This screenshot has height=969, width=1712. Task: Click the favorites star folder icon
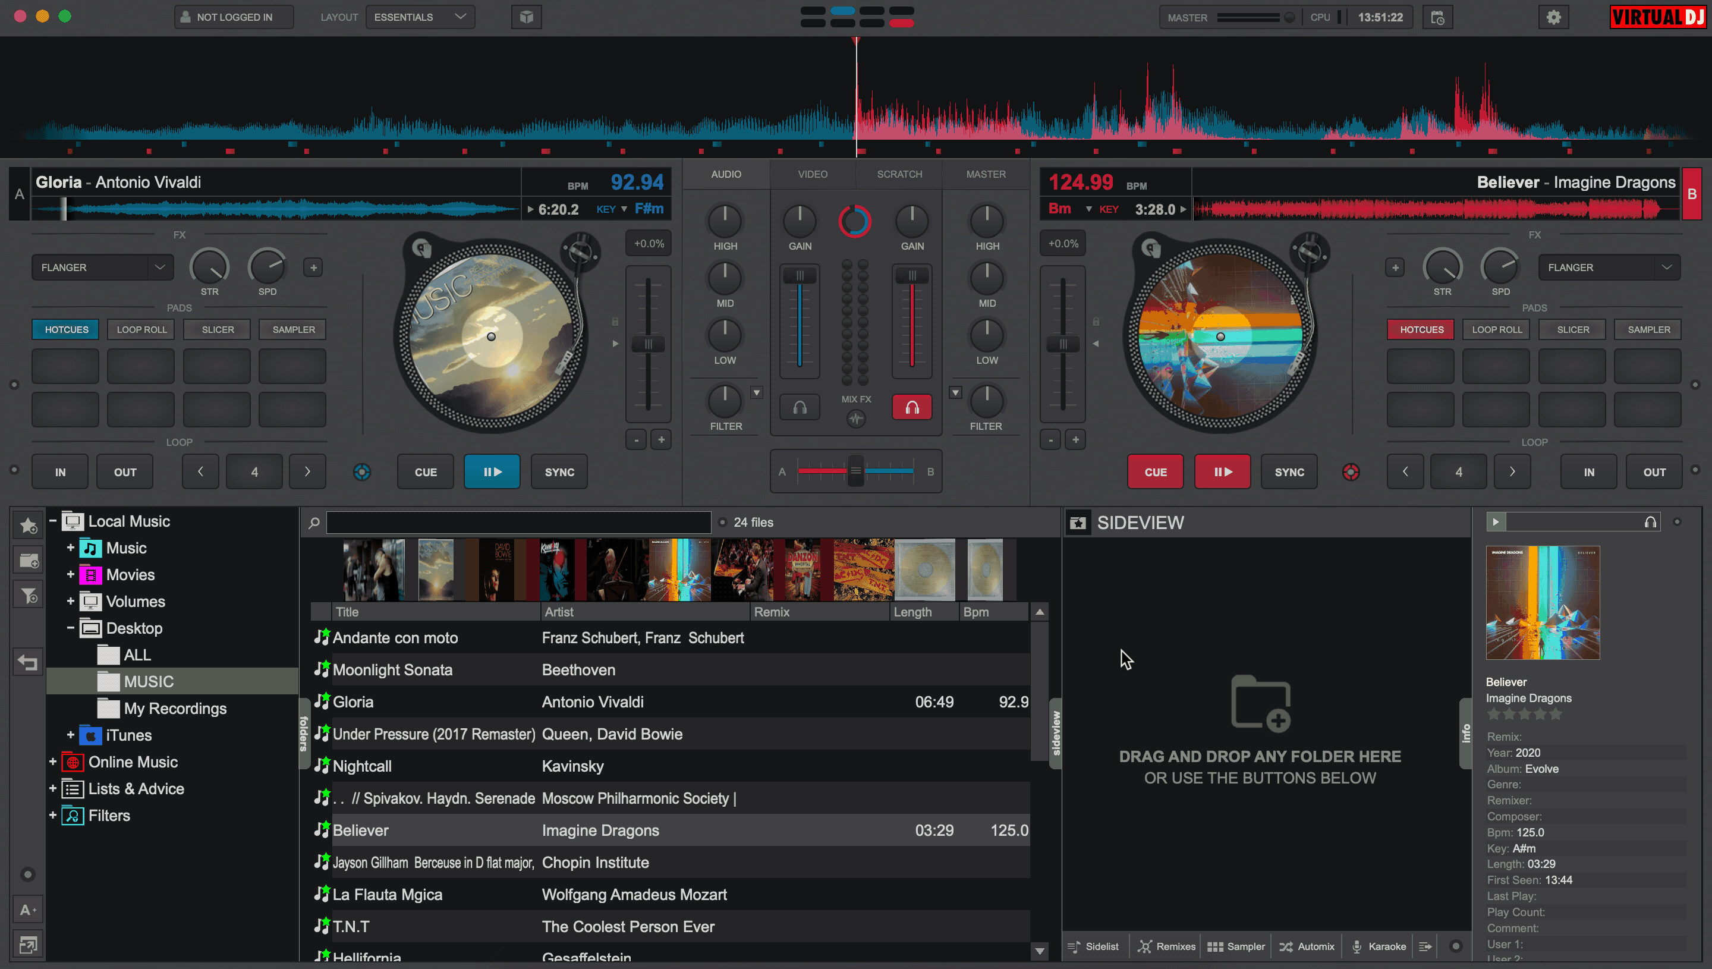tap(28, 526)
